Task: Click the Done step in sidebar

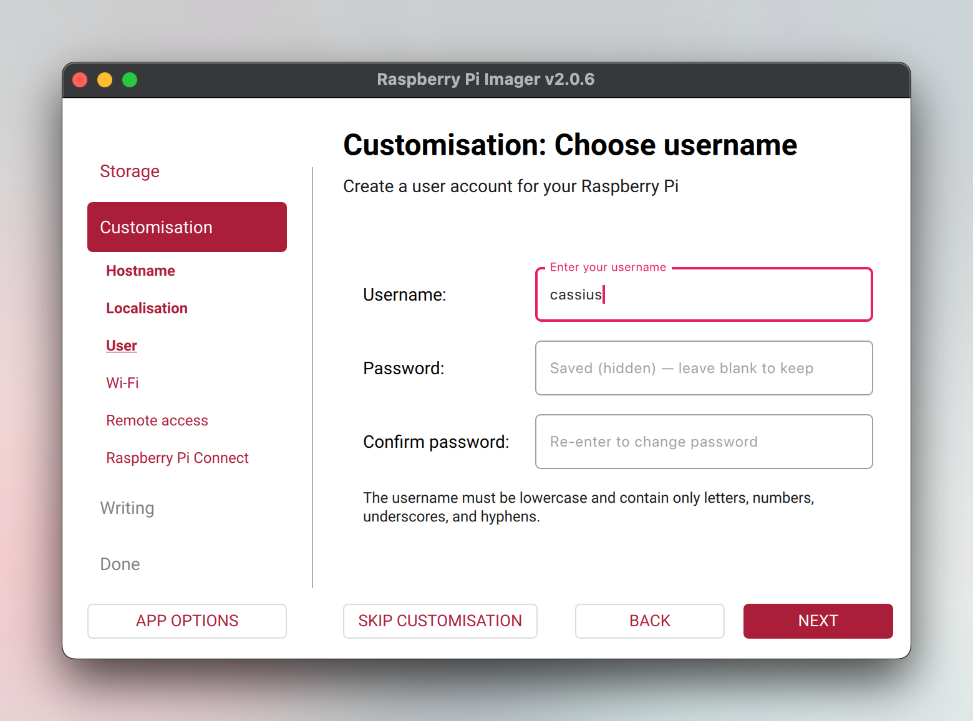Action: click(120, 564)
